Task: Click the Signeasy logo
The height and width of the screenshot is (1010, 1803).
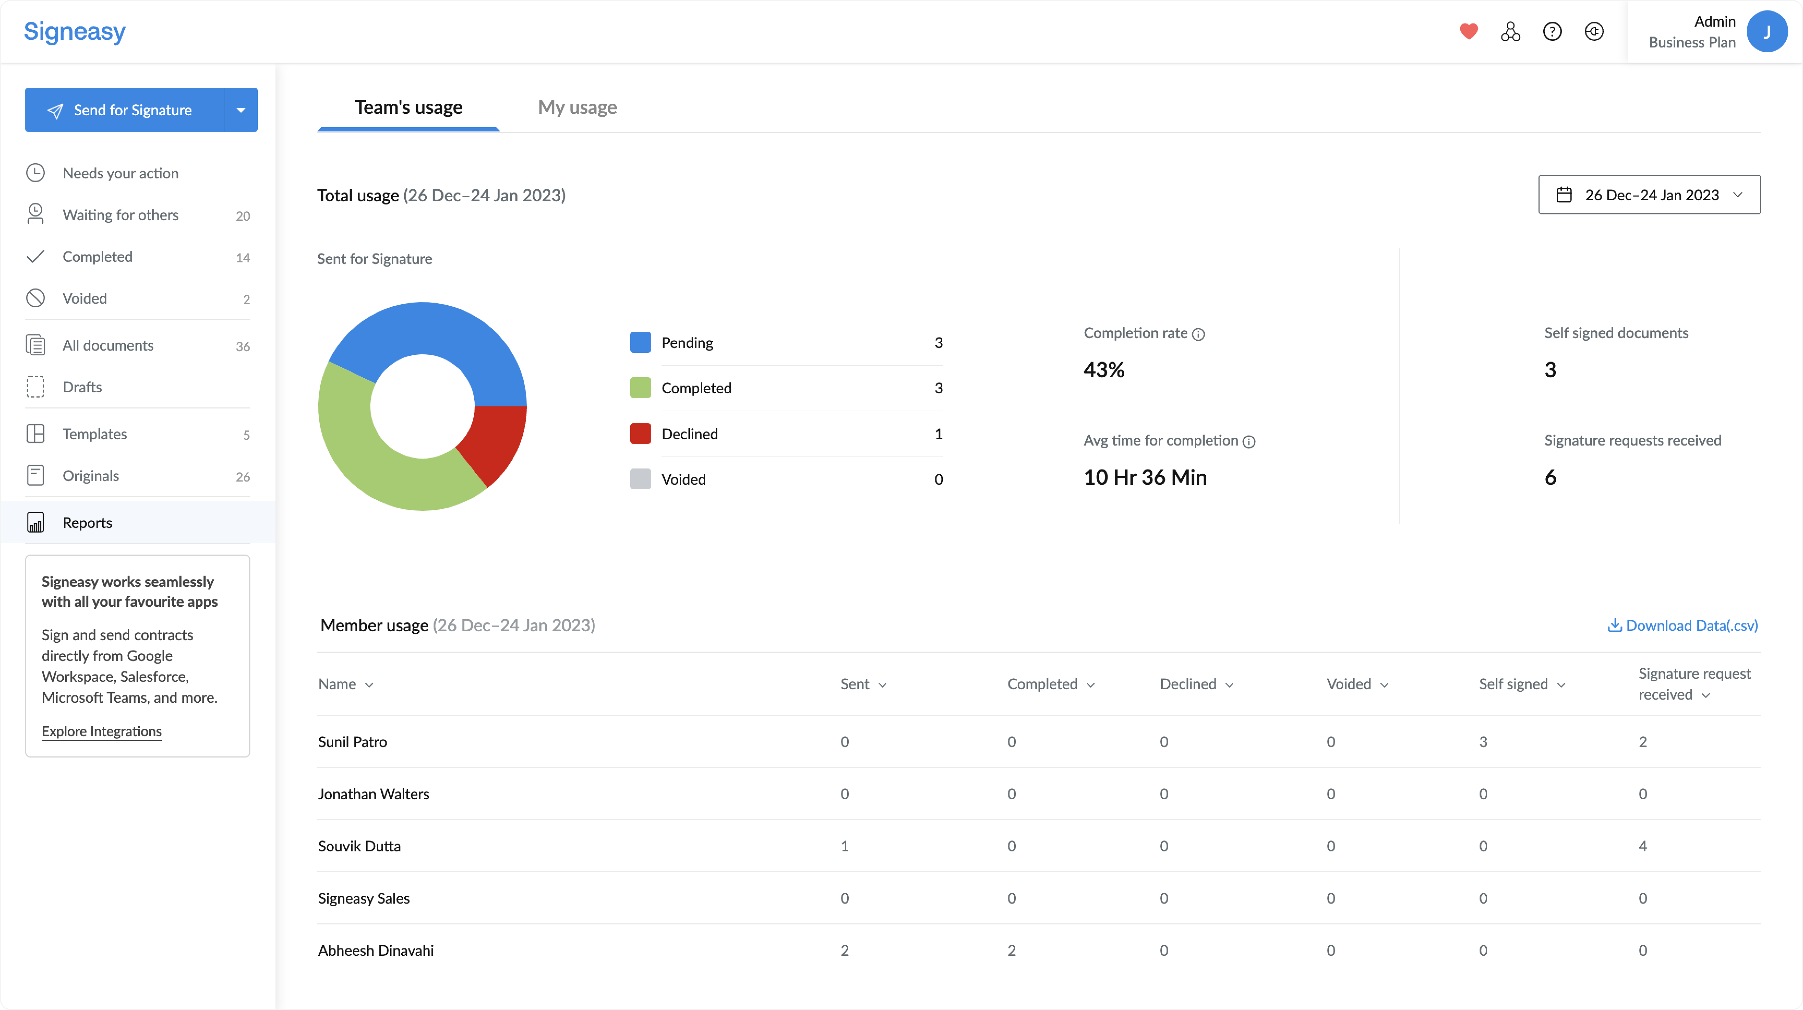Action: pyautogui.click(x=75, y=32)
